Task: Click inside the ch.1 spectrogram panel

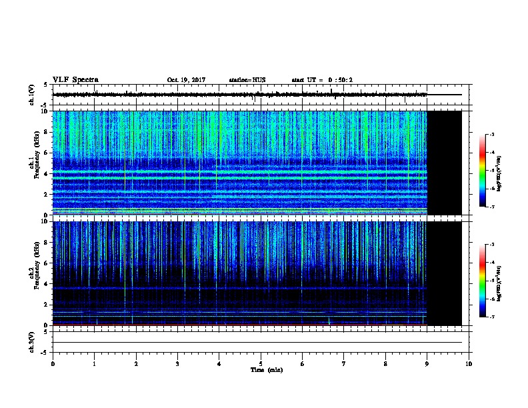Action: click(x=240, y=163)
